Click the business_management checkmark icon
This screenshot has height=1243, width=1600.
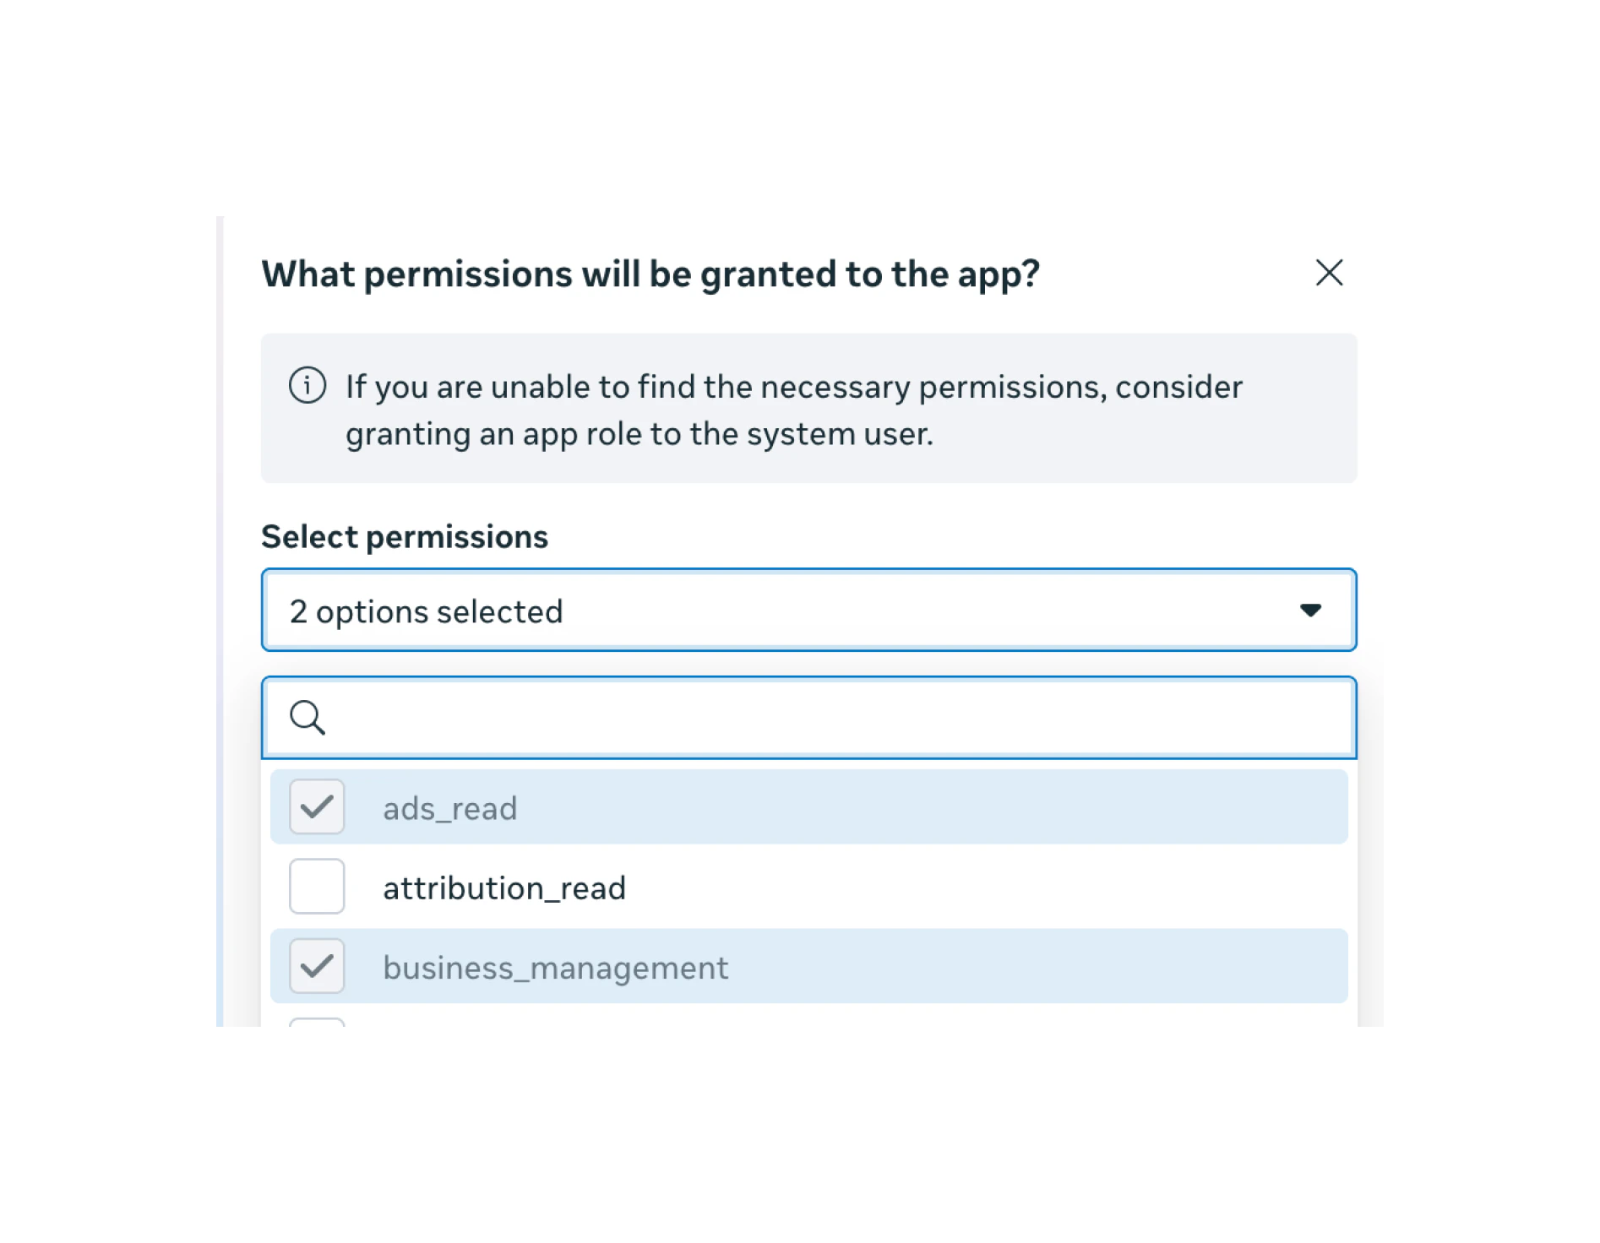(x=317, y=967)
